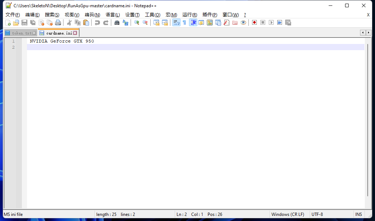Screen dimensions: 375x221
Task: Click the Copy toolbar icon
Action: [77, 23]
